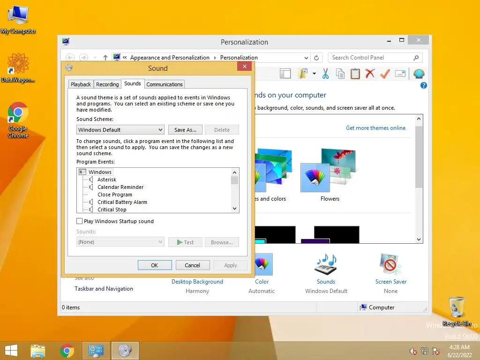This screenshot has height=360, width=480.
Task: Click the chevron before Appearance and Personalization
Action: [125, 58]
